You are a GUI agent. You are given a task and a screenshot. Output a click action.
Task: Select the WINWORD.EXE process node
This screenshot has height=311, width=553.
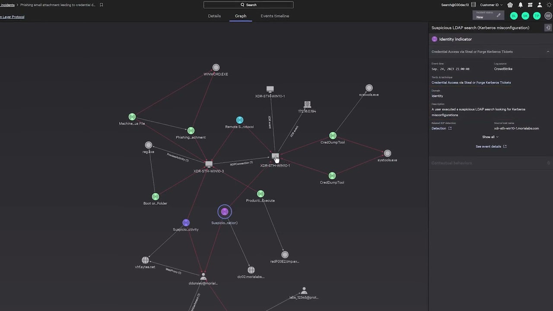point(216,68)
